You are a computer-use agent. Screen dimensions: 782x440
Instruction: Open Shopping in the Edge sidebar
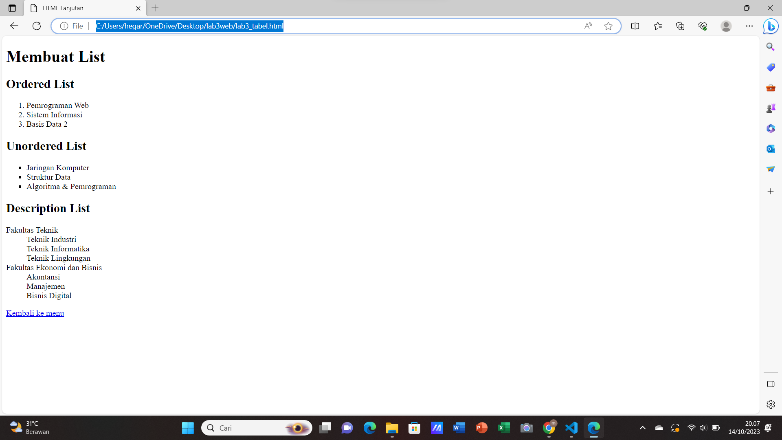coord(770,67)
